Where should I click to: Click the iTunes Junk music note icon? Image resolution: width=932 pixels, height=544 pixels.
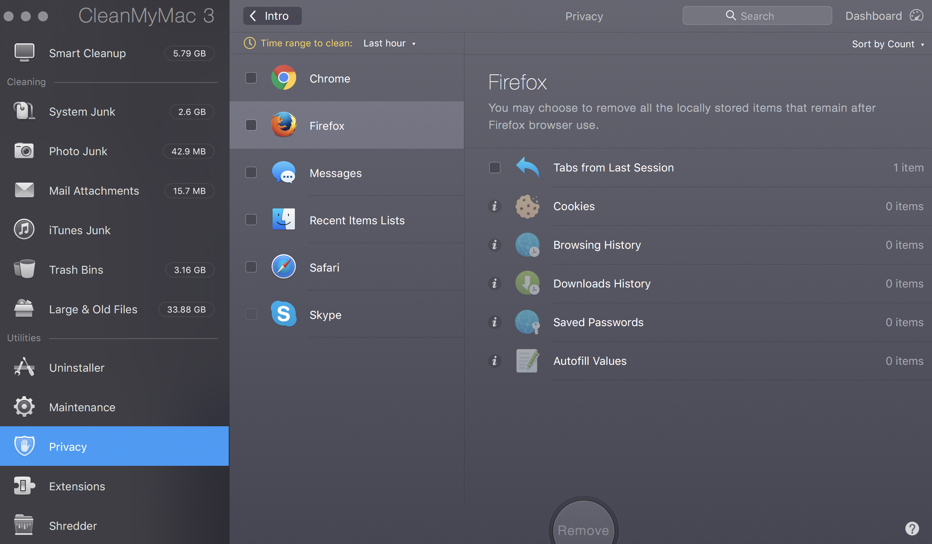25,229
